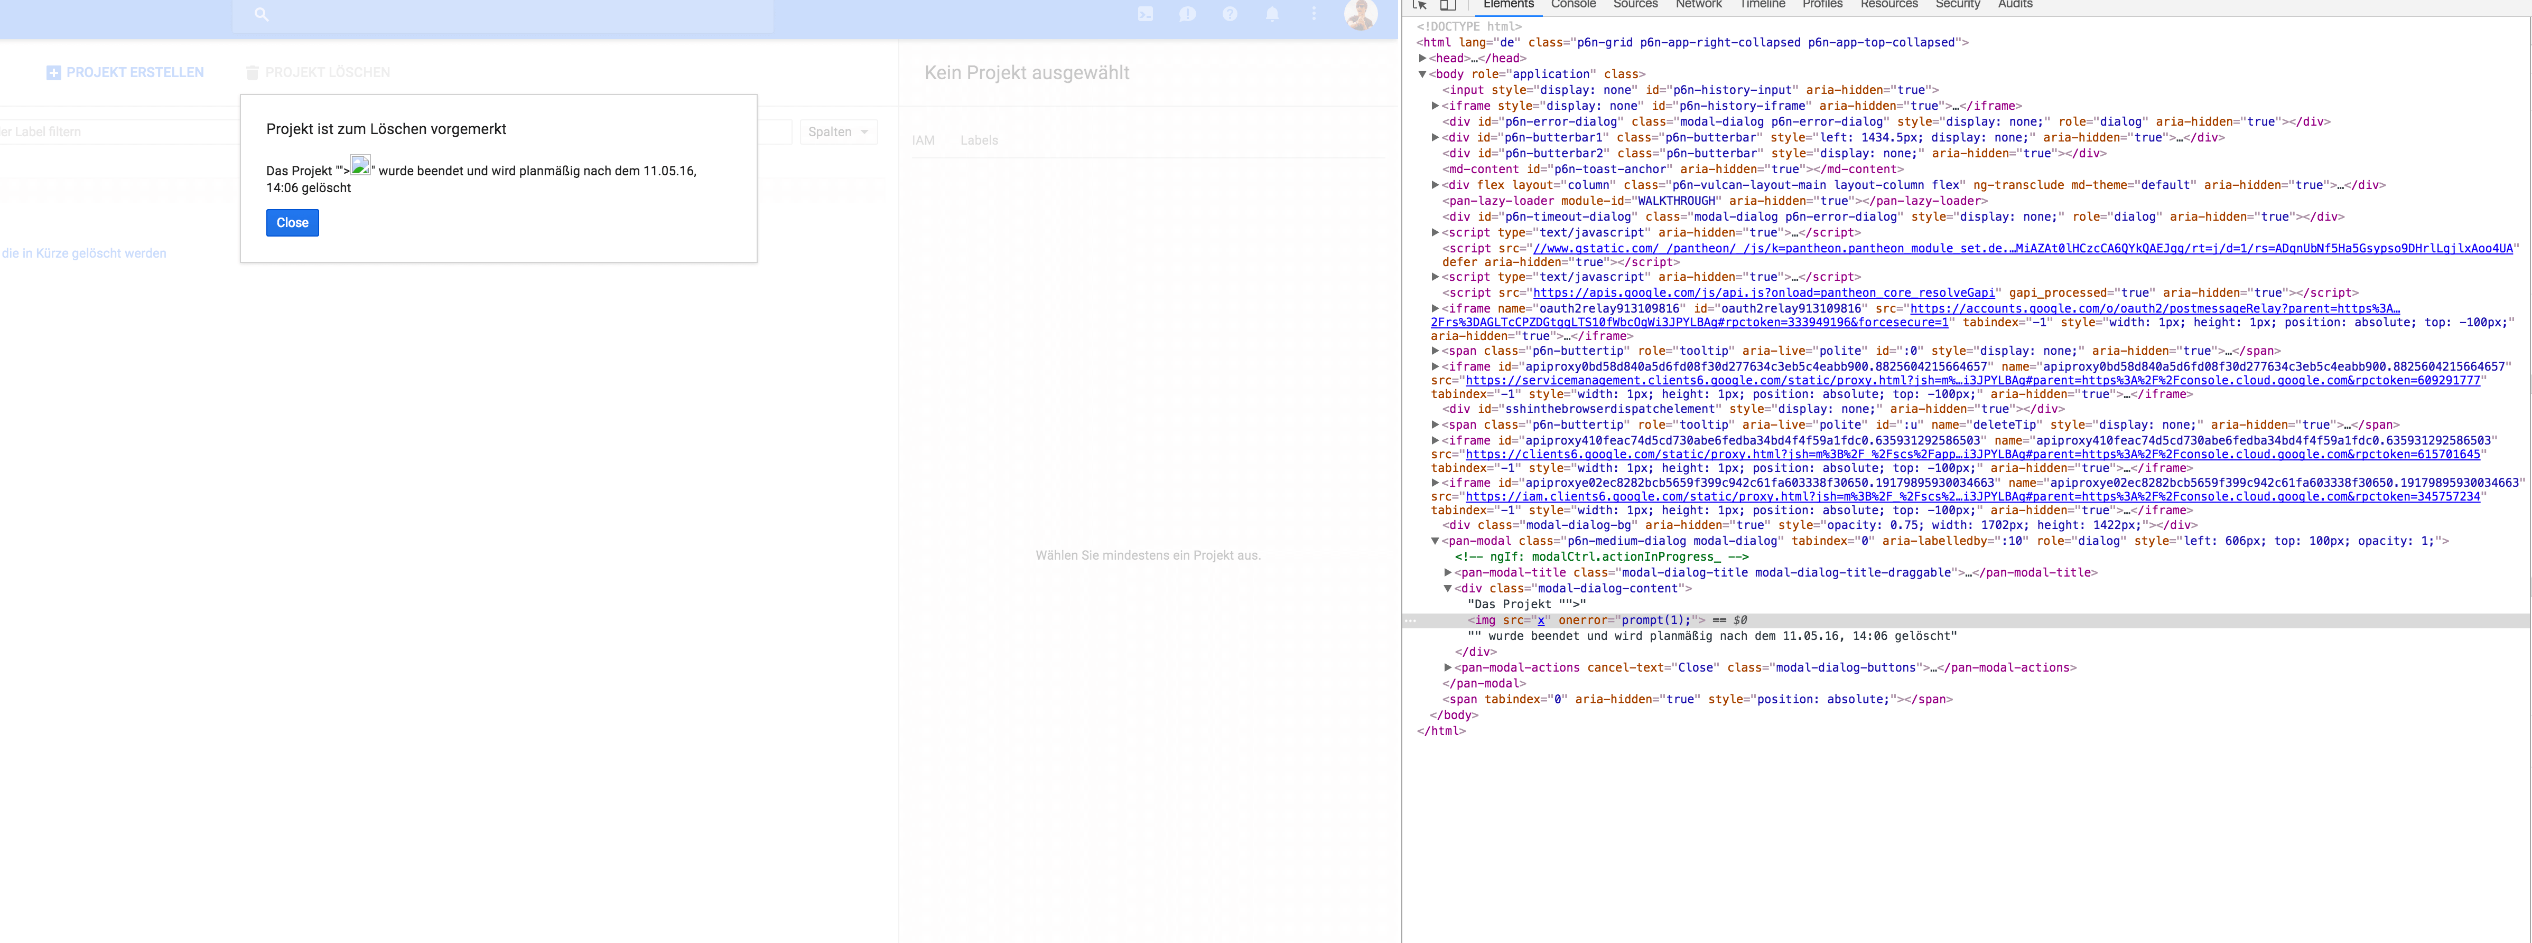Open the help question-mark icon

(1230, 15)
